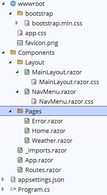
Task: Click the bootstrap folder icon
Action: click(x=20, y=13)
